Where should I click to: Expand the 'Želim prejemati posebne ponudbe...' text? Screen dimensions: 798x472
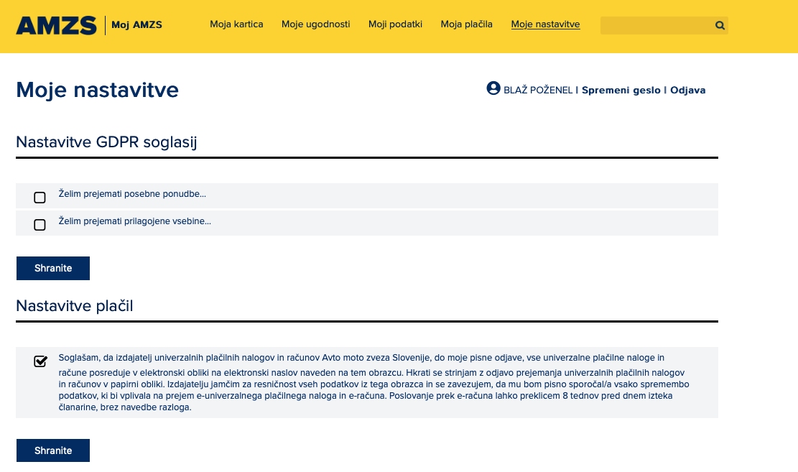132,194
